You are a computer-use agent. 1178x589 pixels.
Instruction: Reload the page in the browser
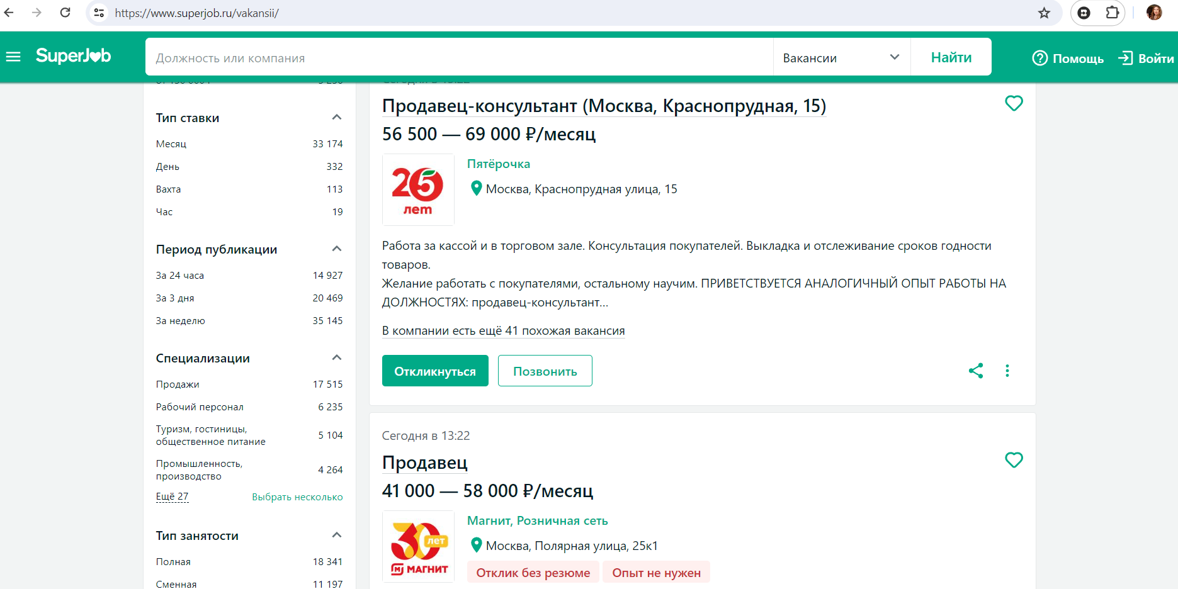(65, 13)
